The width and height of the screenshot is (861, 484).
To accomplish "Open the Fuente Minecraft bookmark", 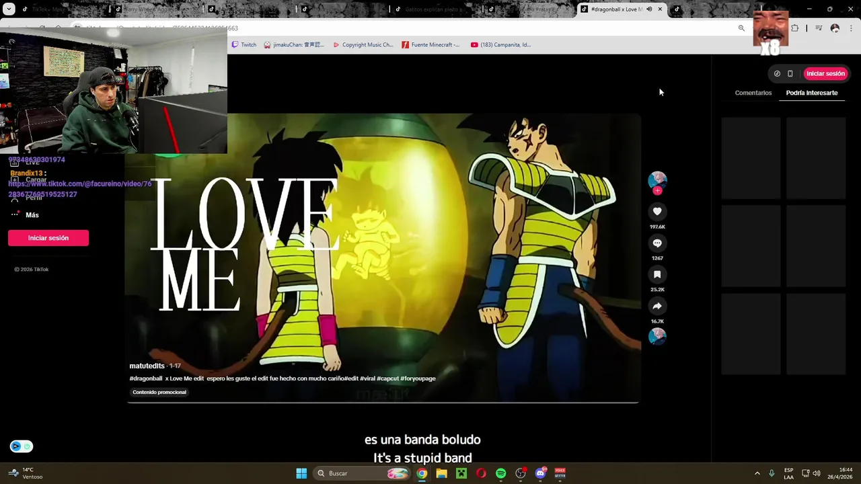I will coord(430,45).
